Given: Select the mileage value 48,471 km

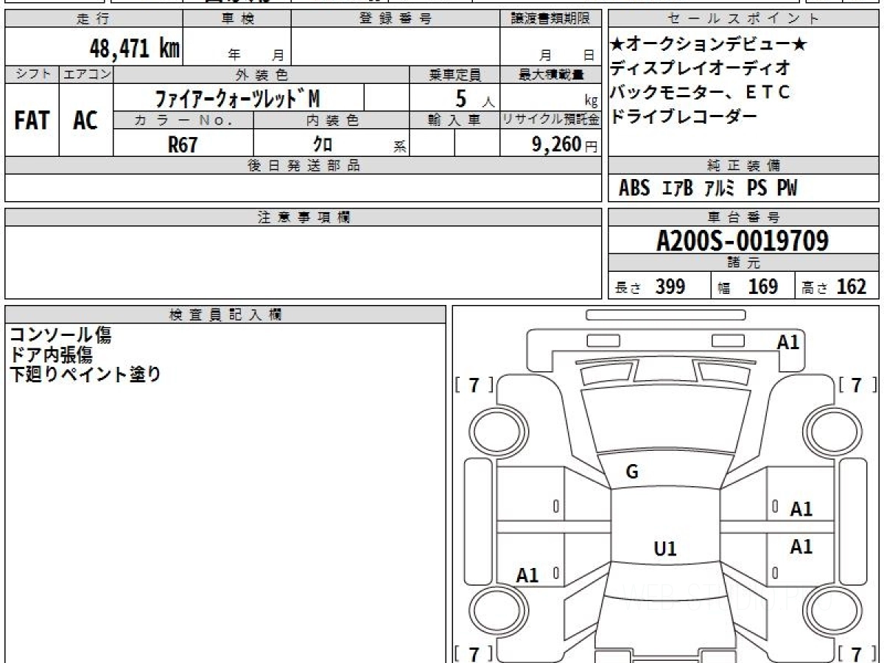Looking at the screenshot, I should [135, 49].
